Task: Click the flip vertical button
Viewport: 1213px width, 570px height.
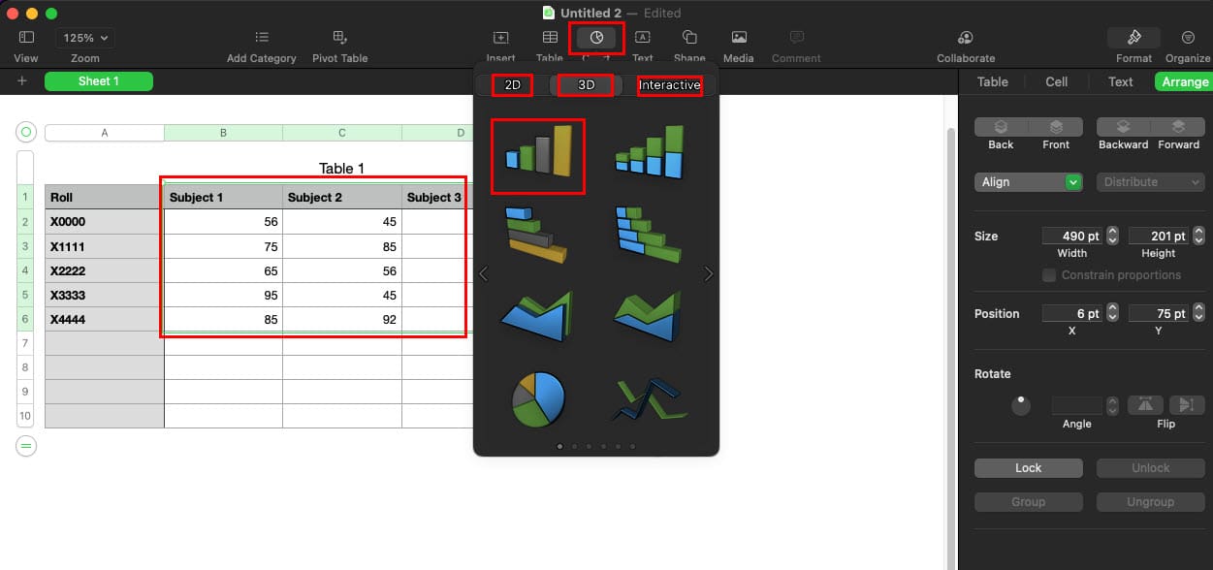Action: (x=1186, y=405)
